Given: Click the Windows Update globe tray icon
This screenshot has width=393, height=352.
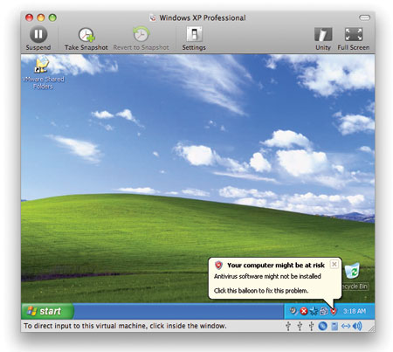Looking at the screenshot, I should click(324, 311).
